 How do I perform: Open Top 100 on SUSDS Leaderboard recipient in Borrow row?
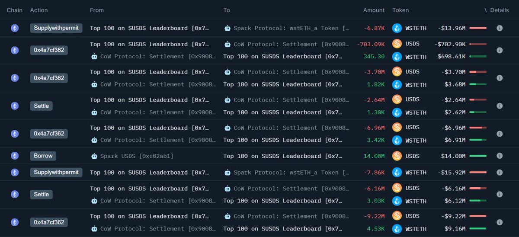pos(283,156)
